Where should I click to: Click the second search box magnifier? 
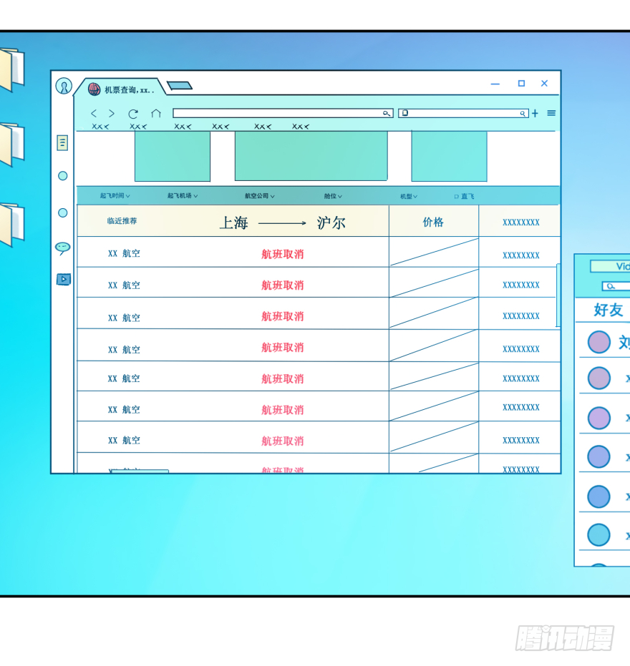tap(523, 114)
